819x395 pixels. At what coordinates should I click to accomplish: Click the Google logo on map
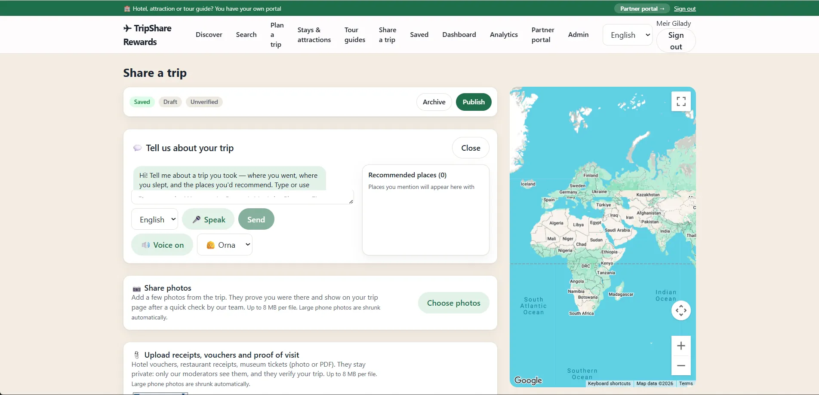528,380
